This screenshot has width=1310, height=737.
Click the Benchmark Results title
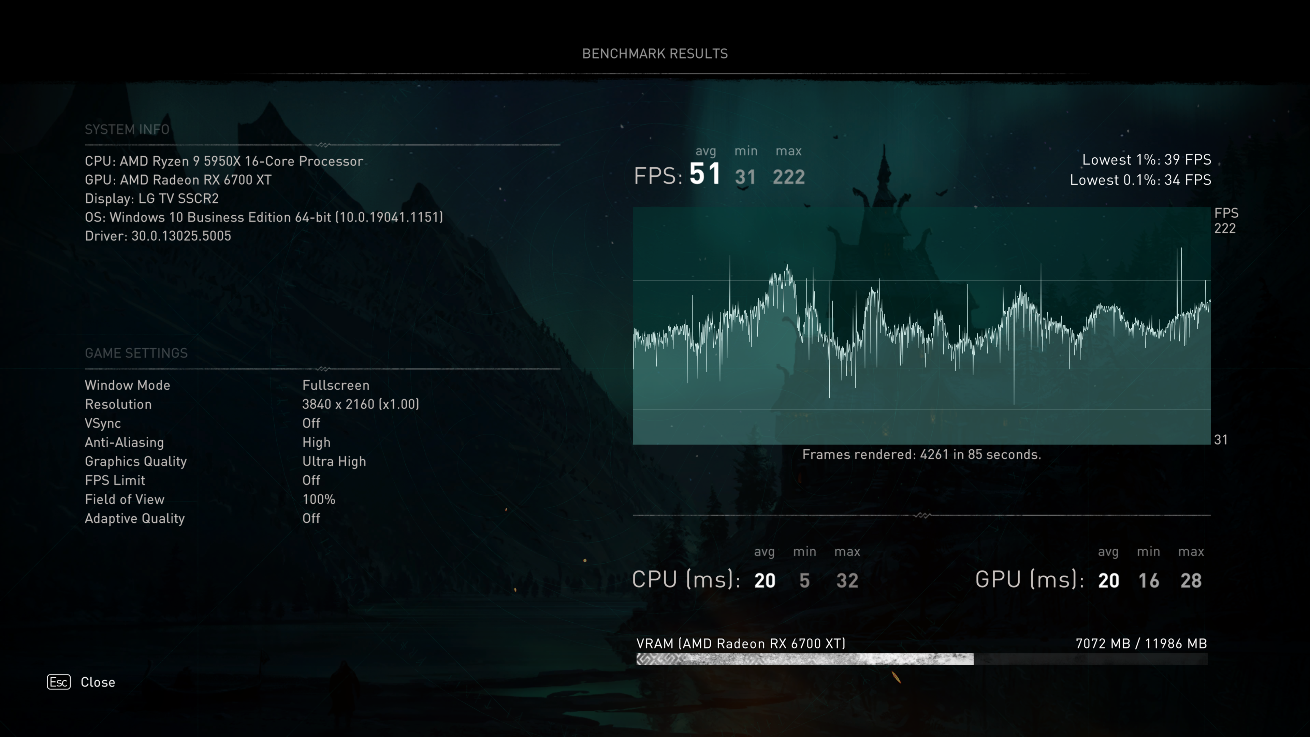(655, 54)
